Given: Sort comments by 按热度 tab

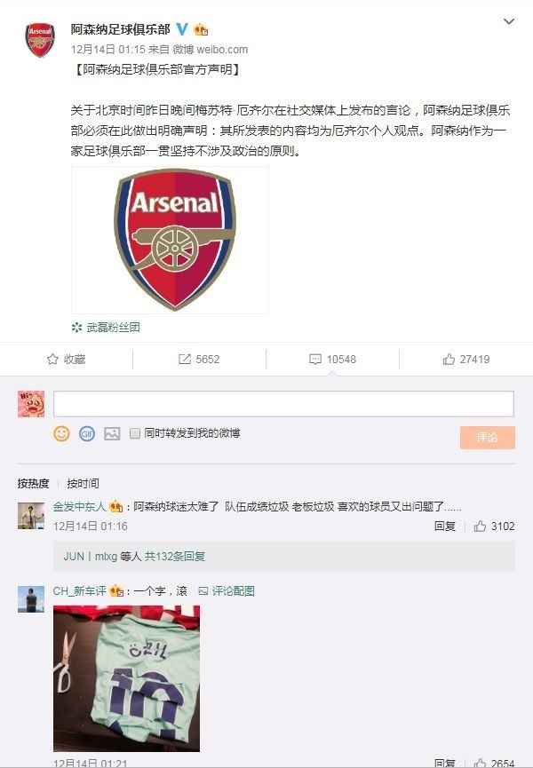Looking at the screenshot, I should tap(34, 484).
